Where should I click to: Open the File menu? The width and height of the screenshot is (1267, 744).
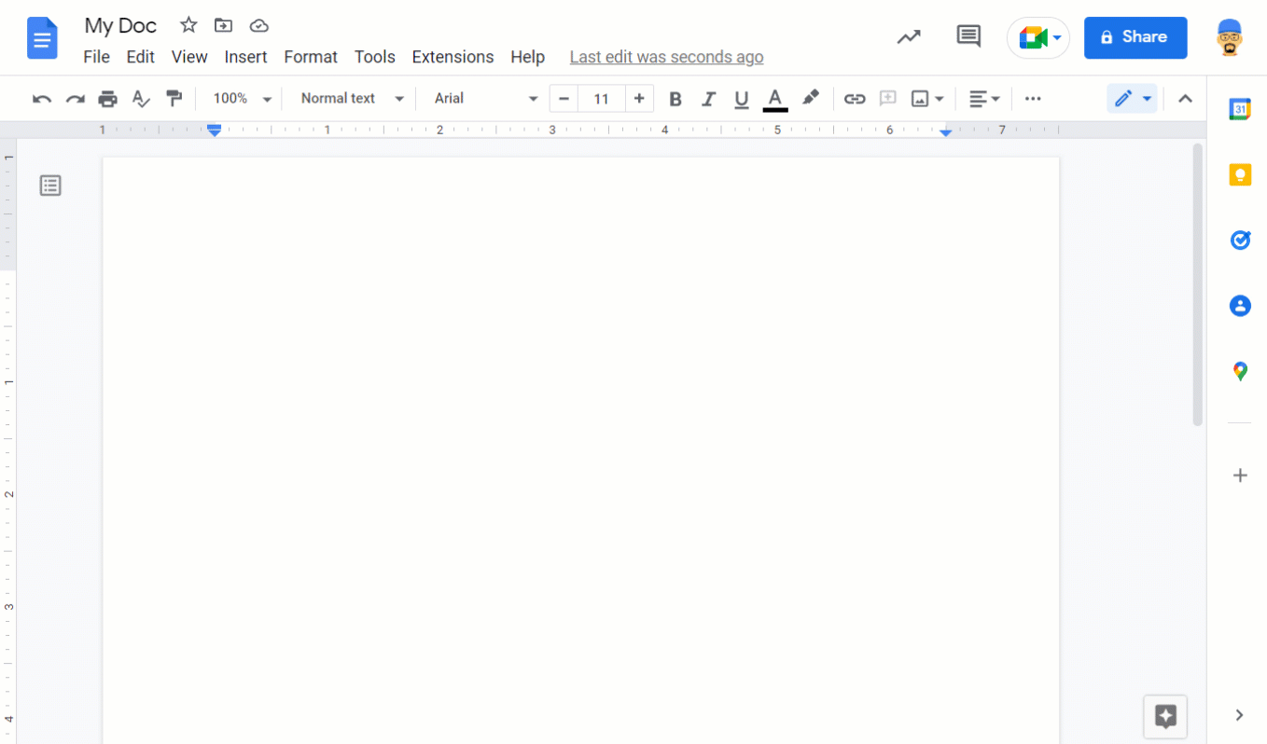coord(96,57)
